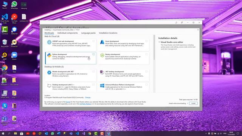Open SQL Queries folder on desktop
This screenshot has height=136, width=242.
14,82
